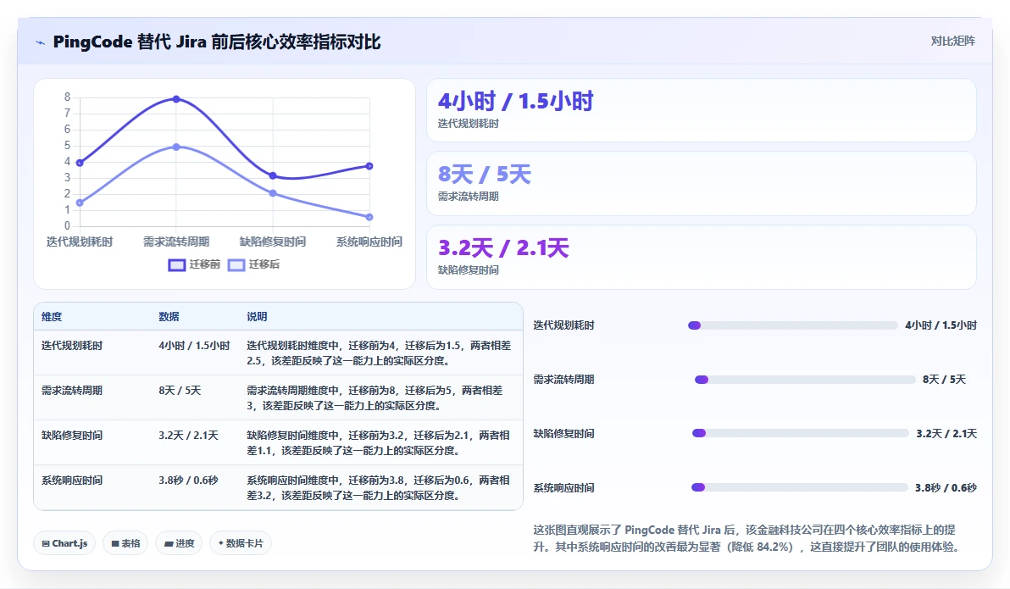Click the 迭代规划耗时 progress row label

click(563, 325)
